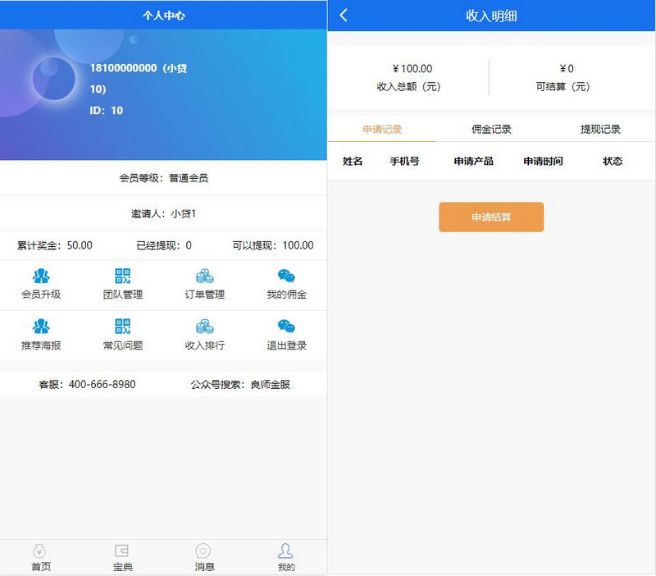The width and height of the screenshot is (656, 576).
Task: Click 公众号搜索 良师金服 text
Action: tap(240, 384)
